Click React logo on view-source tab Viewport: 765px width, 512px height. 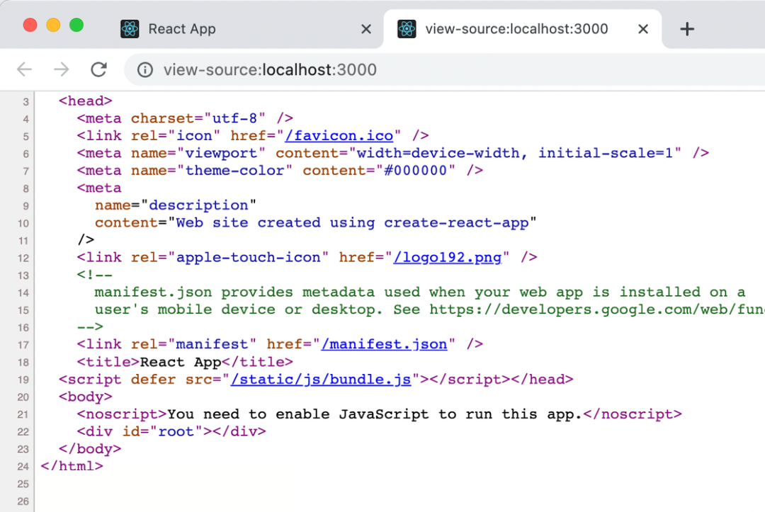point(407,29)
